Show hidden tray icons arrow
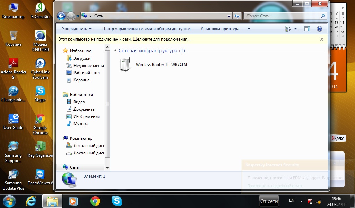This screenshot has width=355, height=208. (x=301, y=201)
